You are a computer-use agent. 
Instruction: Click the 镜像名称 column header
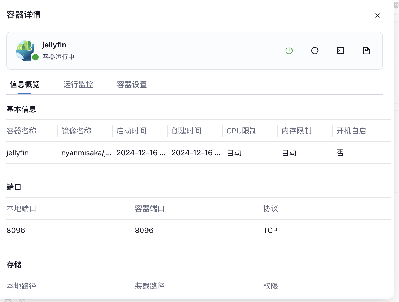coord(76,131)
